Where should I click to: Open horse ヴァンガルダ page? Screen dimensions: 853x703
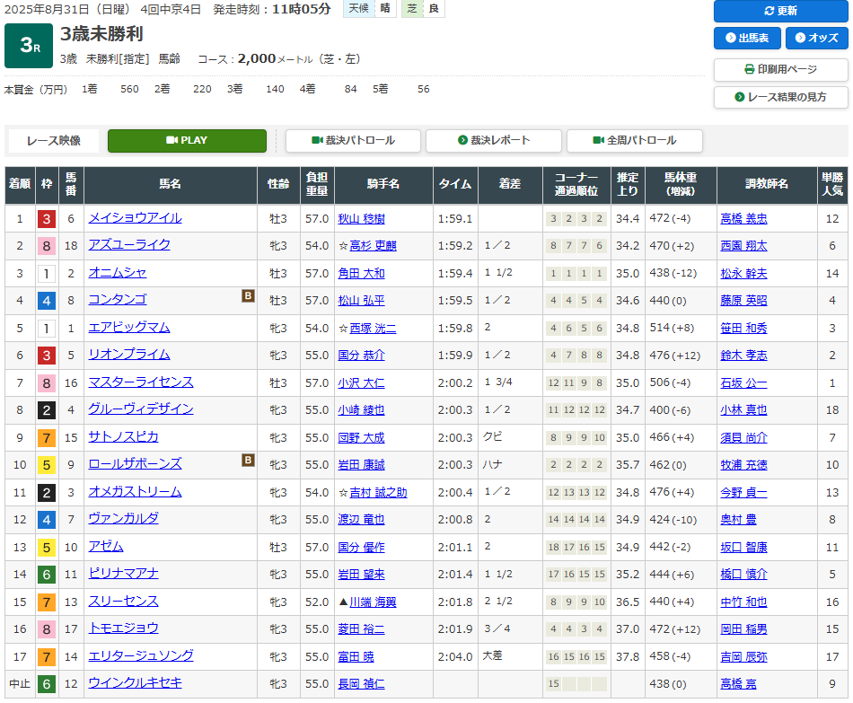(124, 519)
